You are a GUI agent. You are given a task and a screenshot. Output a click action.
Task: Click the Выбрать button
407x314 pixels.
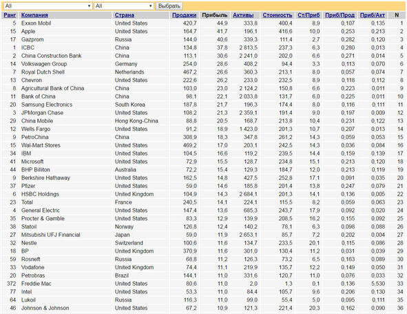tap(169, 6)
